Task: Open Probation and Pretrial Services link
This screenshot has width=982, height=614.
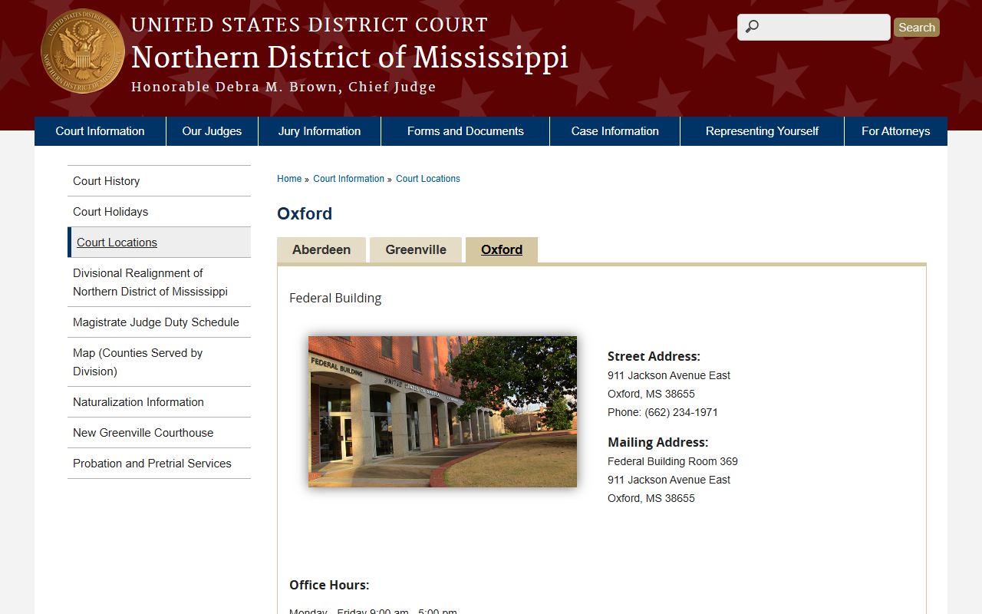Action: pos(159,464)
